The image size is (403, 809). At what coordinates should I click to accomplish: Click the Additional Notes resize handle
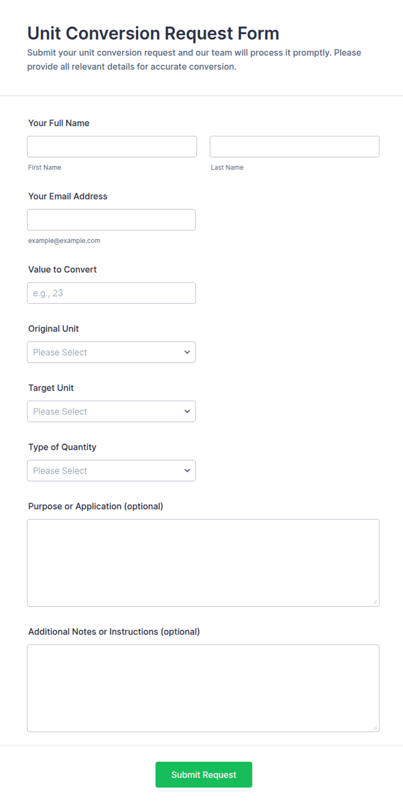(x=375, y=727)
